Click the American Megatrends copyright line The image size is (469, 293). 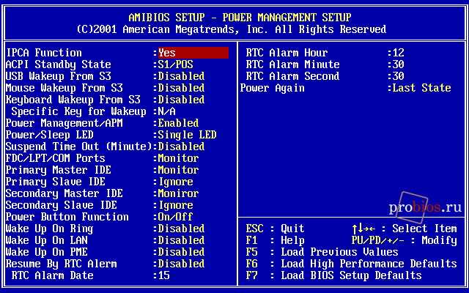pos(232,29)
